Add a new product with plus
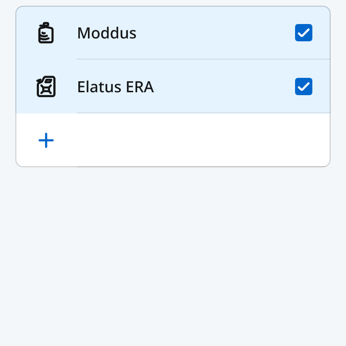346x346 pixels. (x=46, y=140)
